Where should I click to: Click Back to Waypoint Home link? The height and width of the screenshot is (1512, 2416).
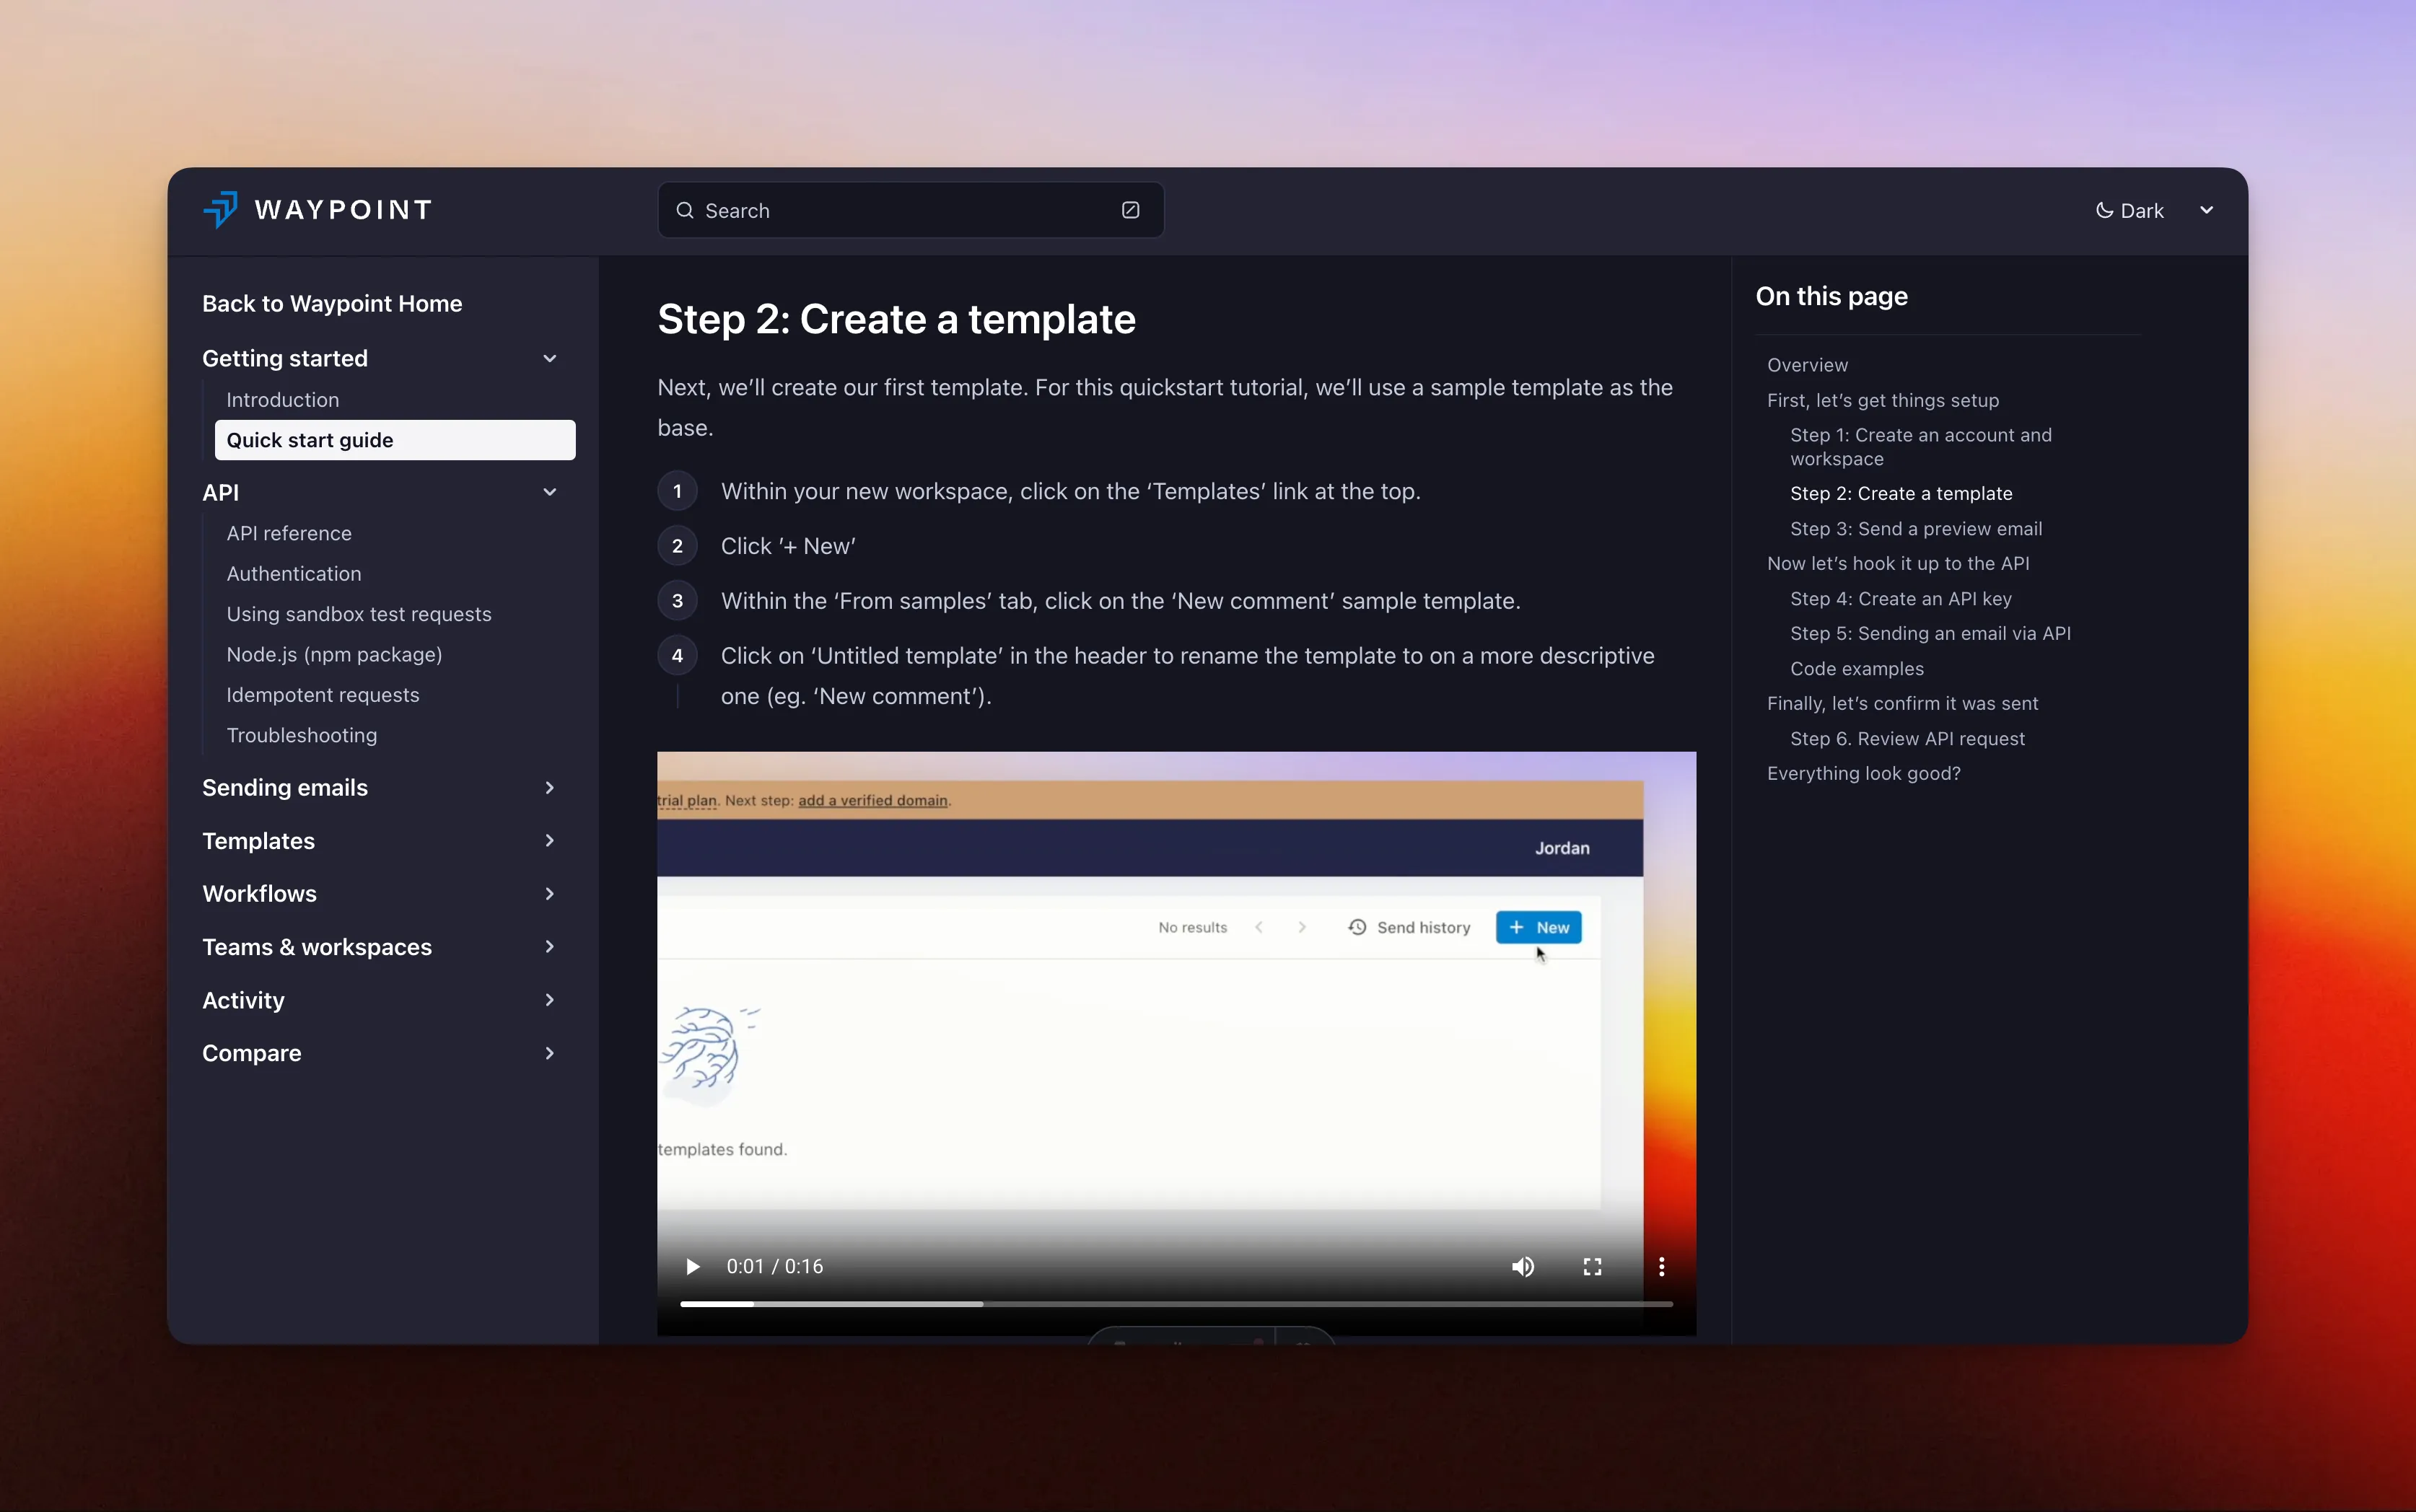(x=332, y=304)
